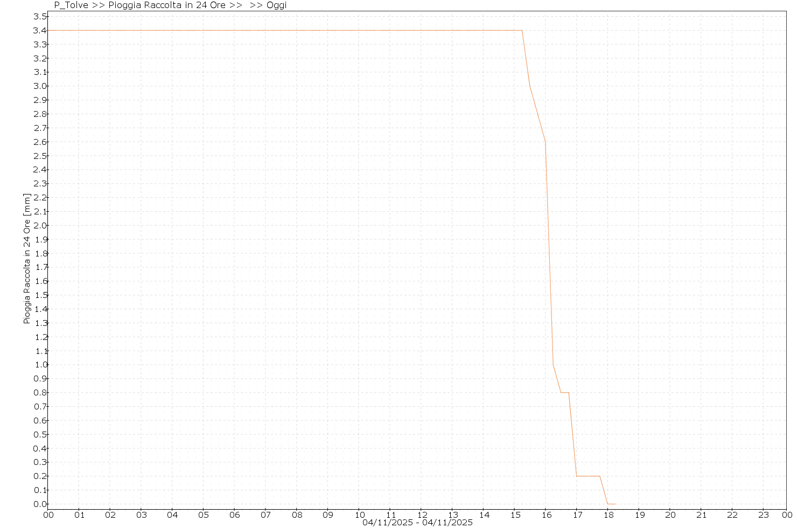Select the hour 09 tick on x-axis

(x=327, y=515)
